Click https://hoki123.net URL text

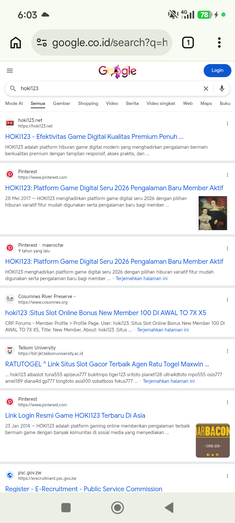(x=35, y=126)
